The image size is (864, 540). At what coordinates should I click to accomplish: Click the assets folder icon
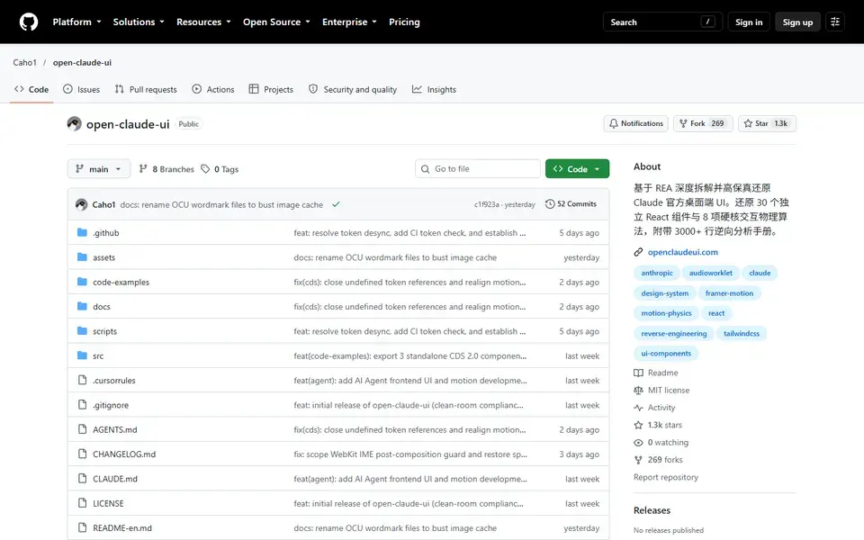82,257
